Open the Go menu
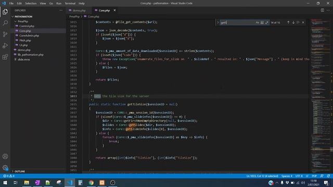Viewport: 333px width, 187px height. [x=51, y=4]
